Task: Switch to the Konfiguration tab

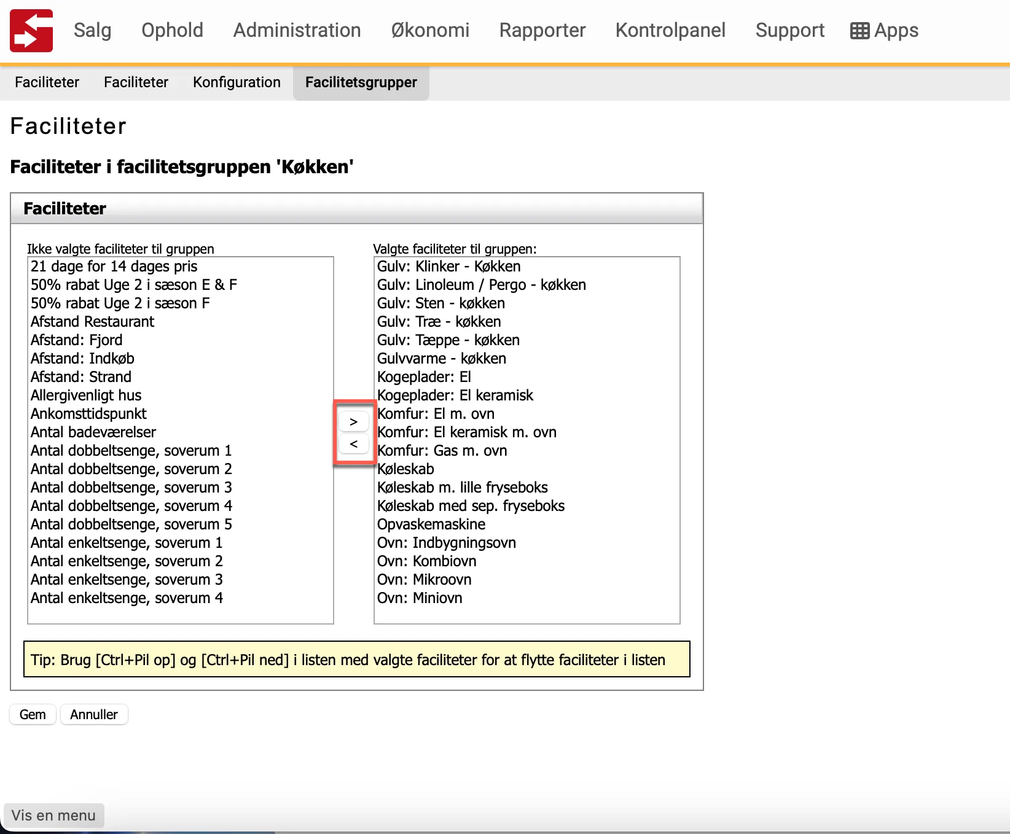Action: coord(237,82)
